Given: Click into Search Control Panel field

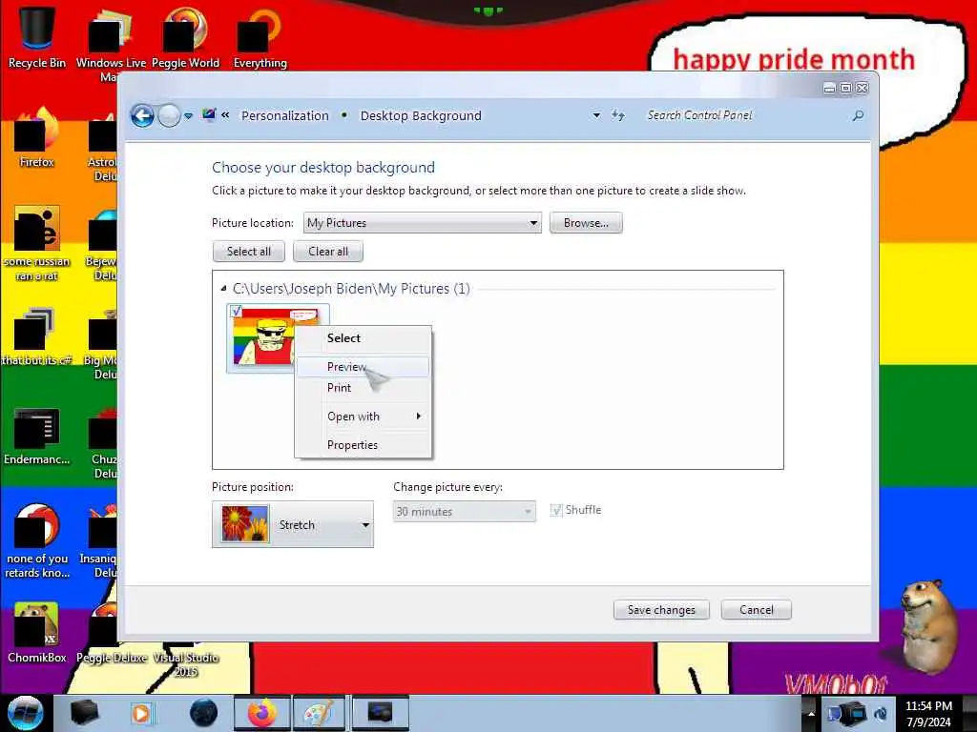Looking at the screenshot, I should (744, 115).
